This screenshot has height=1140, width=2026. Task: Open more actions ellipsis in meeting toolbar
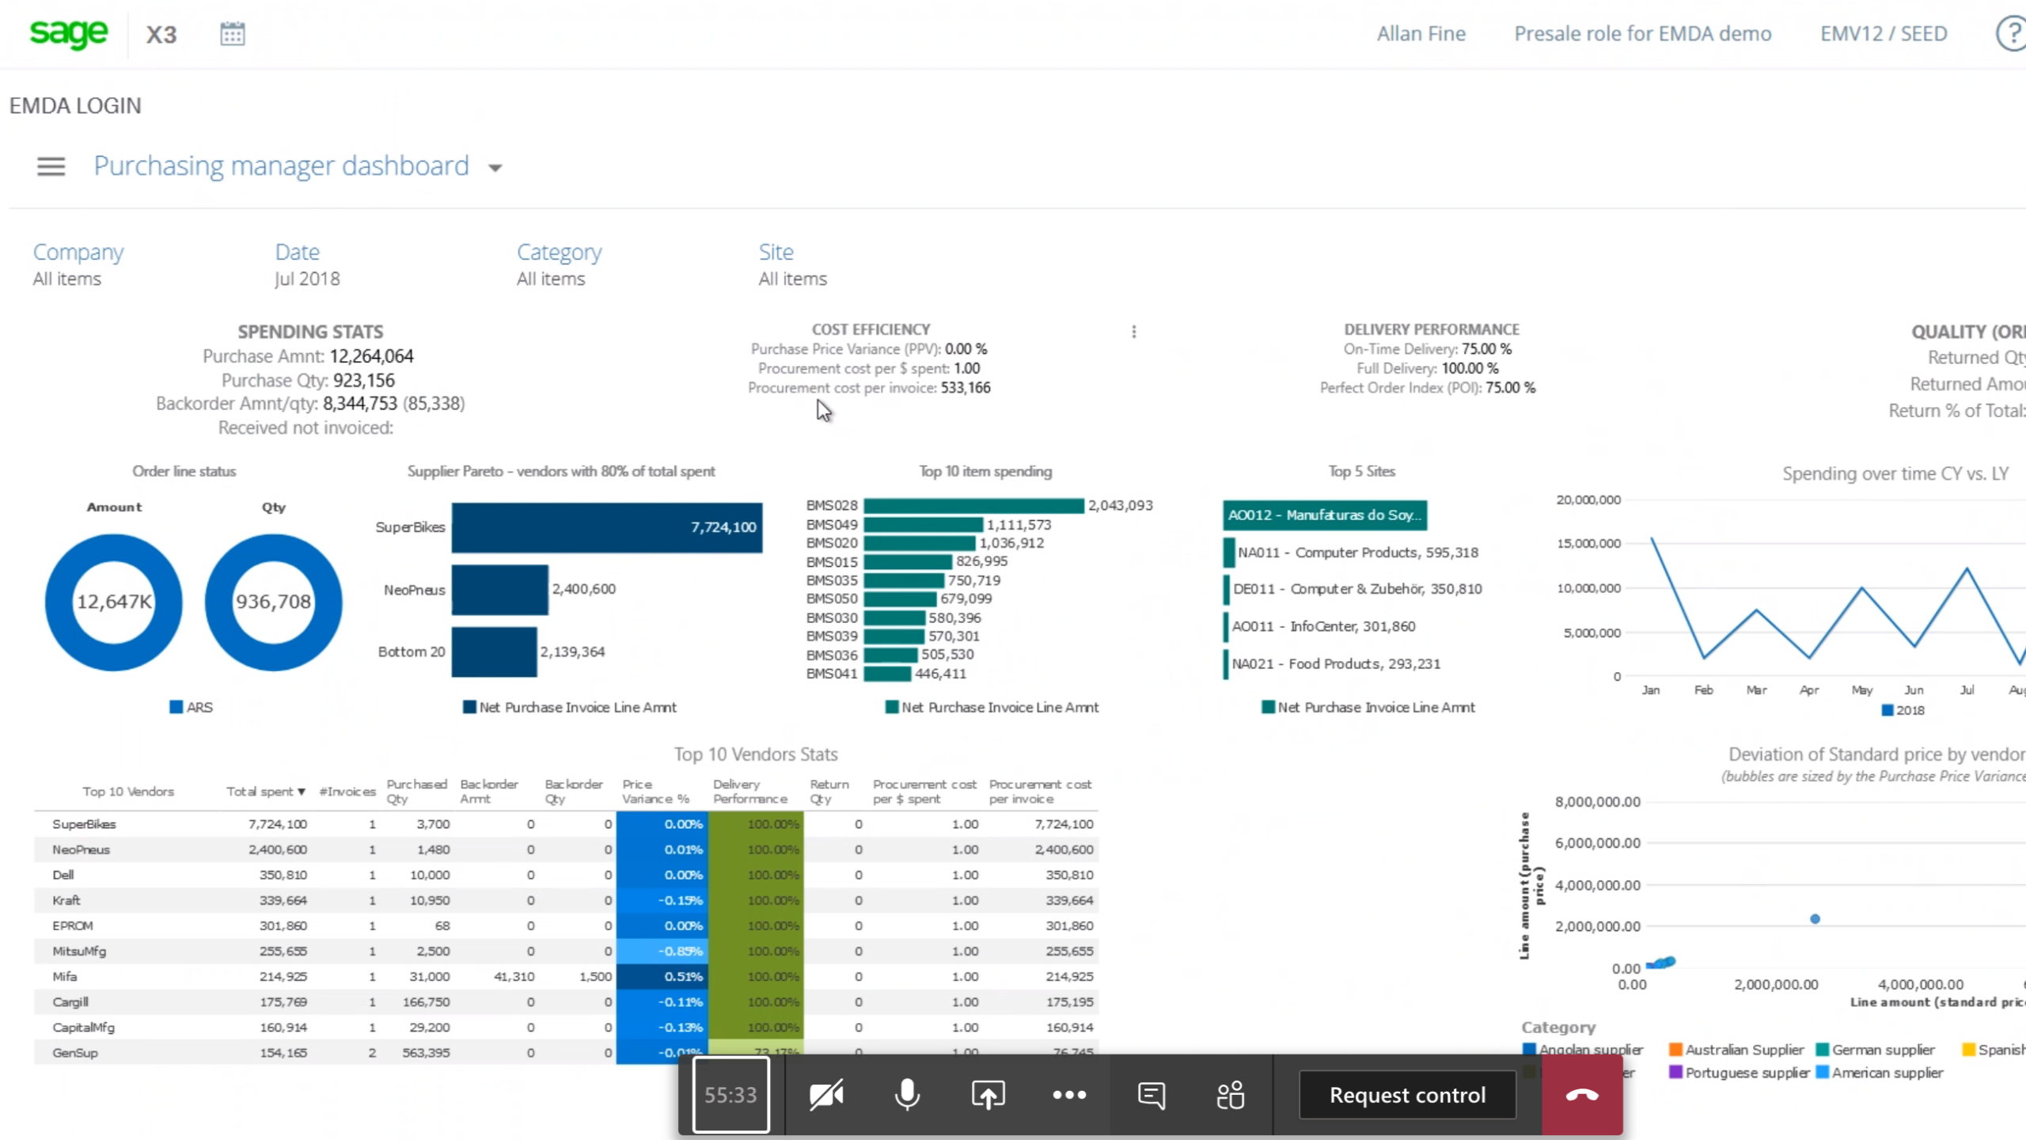[x=1069, y=1095]
